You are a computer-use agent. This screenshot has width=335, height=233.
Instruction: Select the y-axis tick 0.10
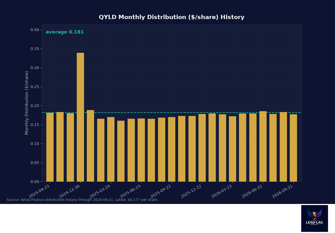coord(35,144)
